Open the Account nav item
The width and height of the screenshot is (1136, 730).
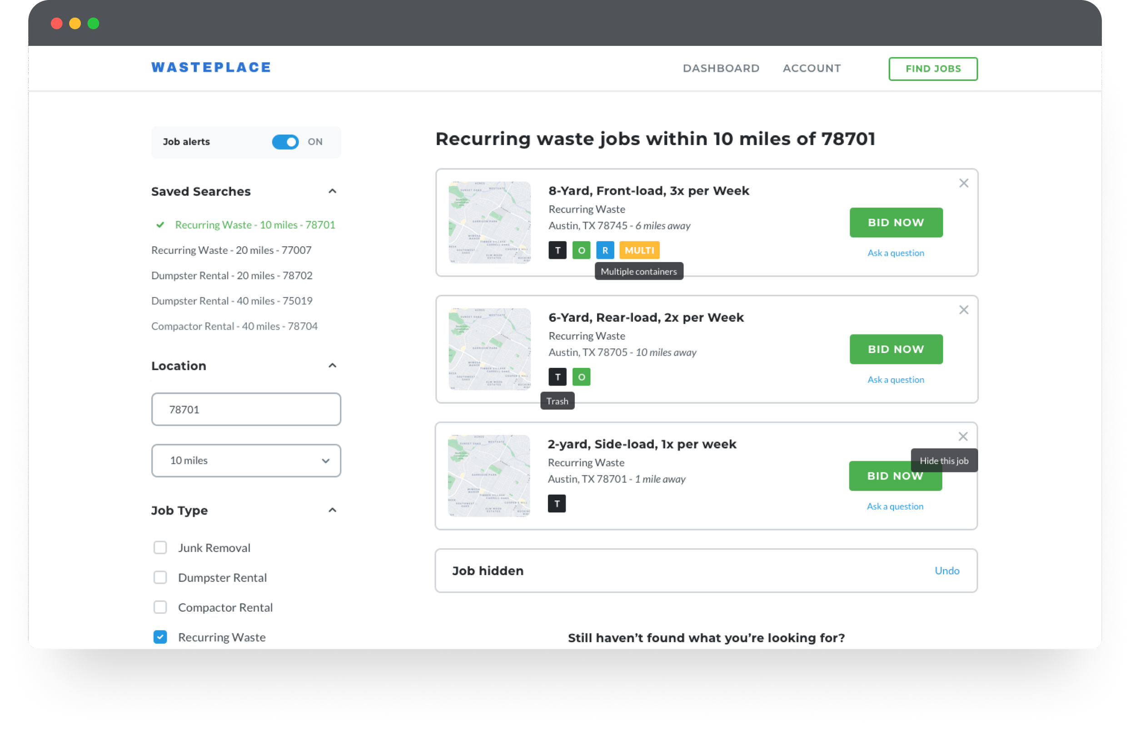[x=811, y=68]
